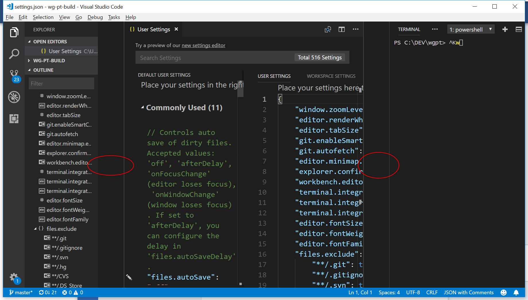This screenshot has height=300, width=528.
Task: Click line 6 git.autofetch in user settings
Action: click(x=329, y=151)
